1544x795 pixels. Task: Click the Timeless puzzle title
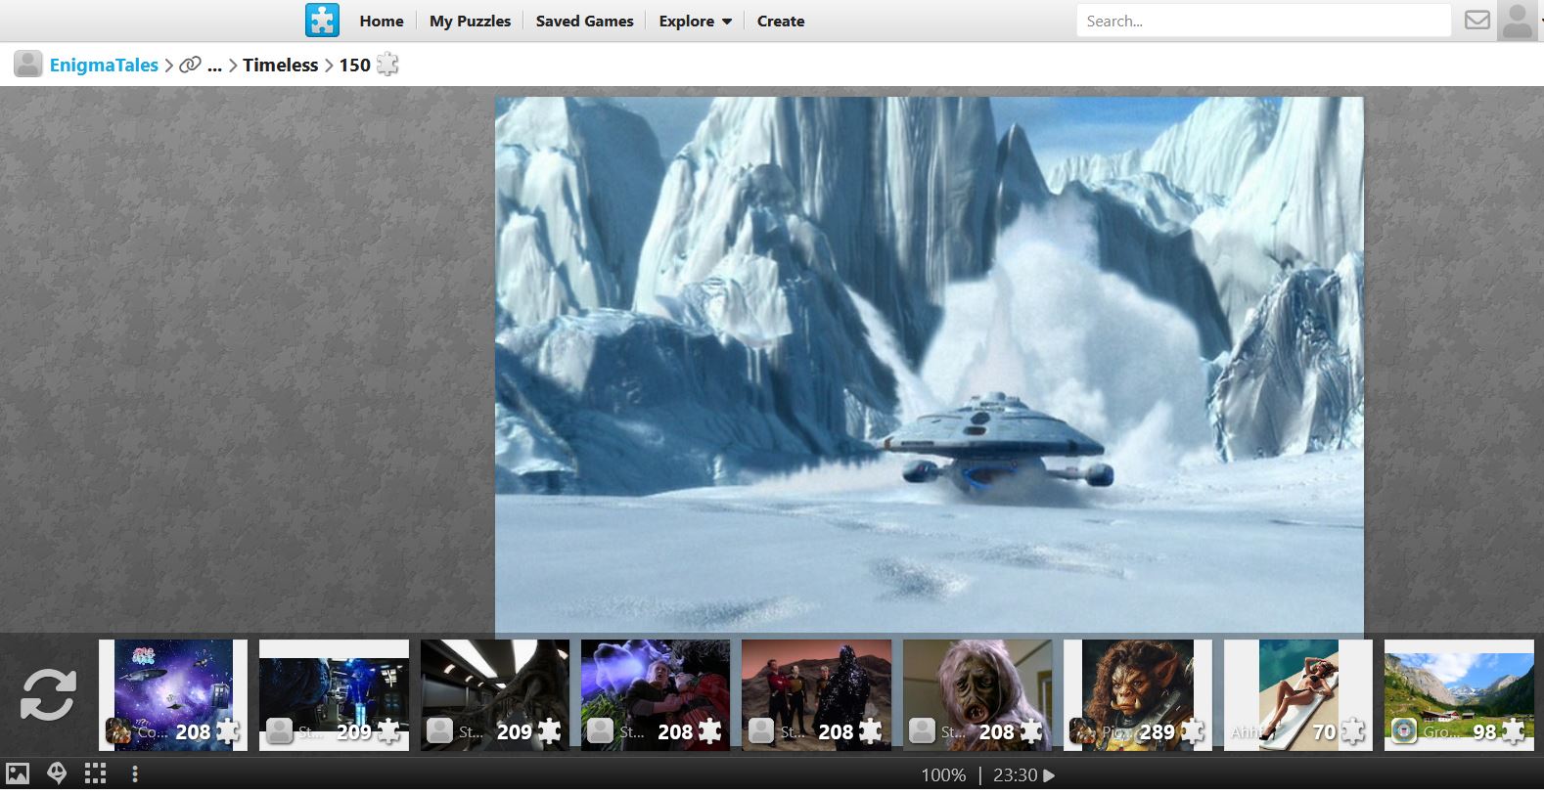(280, 65)
